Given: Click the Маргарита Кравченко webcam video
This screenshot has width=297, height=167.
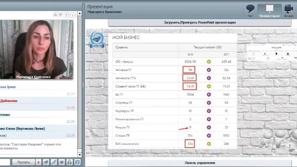Looking at the screenshot, I should (37, 50).
